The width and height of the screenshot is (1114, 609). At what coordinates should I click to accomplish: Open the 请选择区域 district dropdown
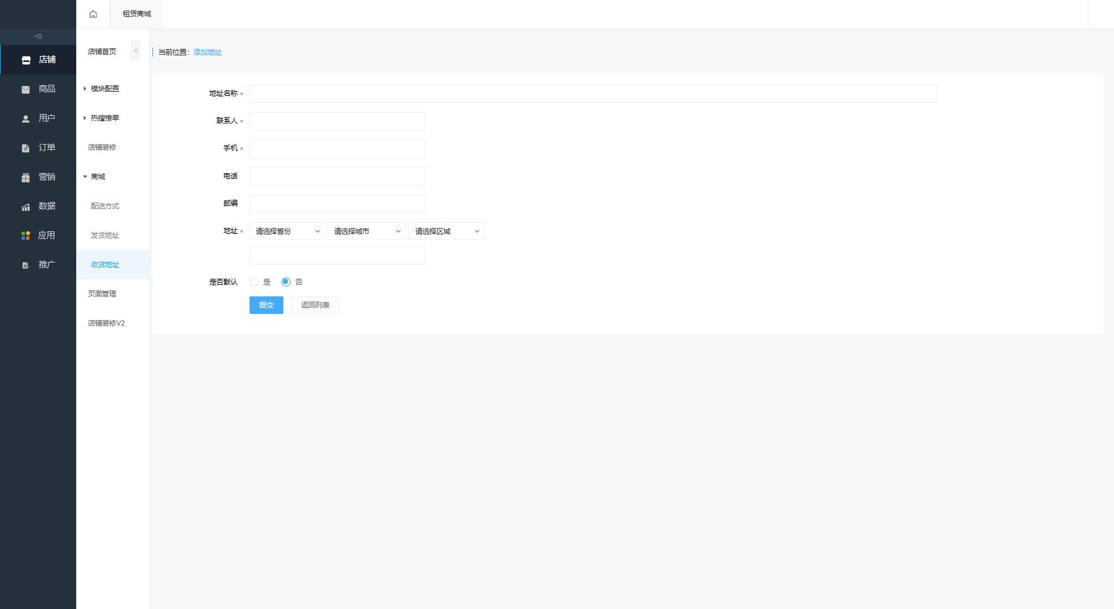coord(447,231)
